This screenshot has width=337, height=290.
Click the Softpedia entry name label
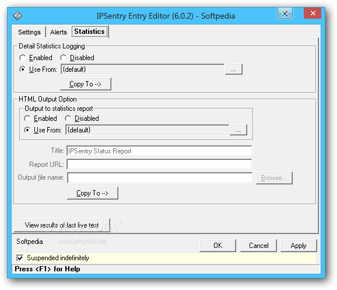tap(30, 242)
